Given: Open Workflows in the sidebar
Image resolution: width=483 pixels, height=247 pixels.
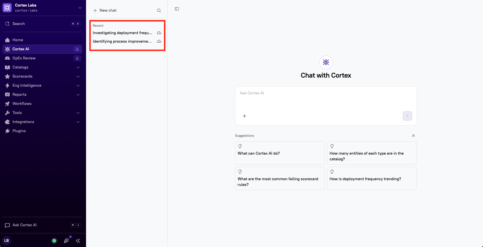Looking at the screenshot, I should click(43, 104).
